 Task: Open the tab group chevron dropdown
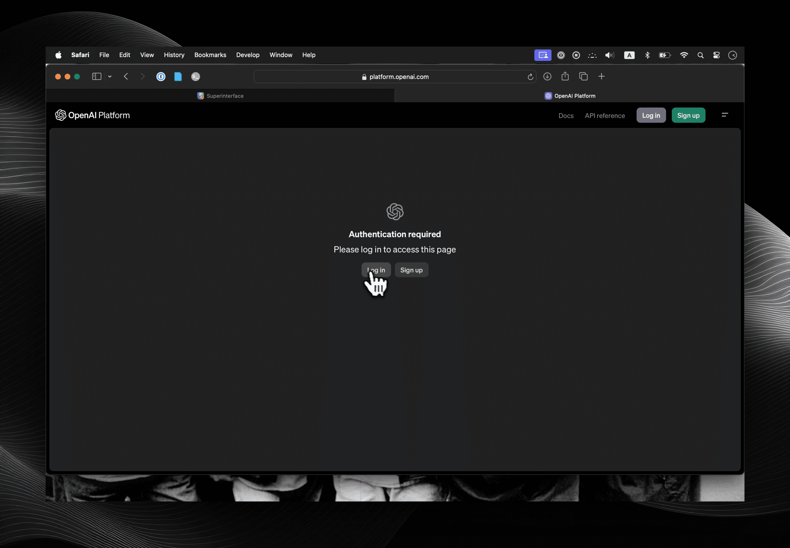pyautogui.click(x=110, y=76)
